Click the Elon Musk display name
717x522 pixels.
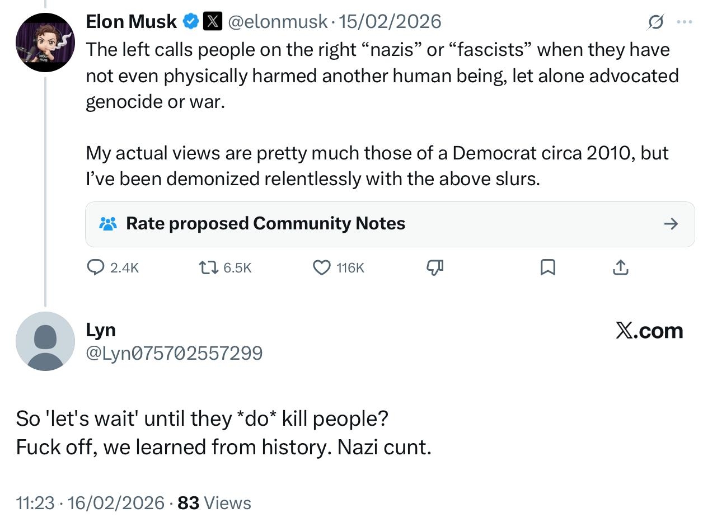click(132, 22)
